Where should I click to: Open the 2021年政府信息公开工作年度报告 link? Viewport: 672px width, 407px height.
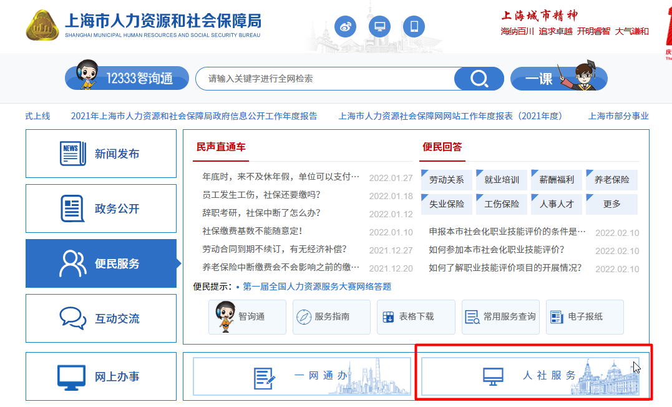click(194, 116)
